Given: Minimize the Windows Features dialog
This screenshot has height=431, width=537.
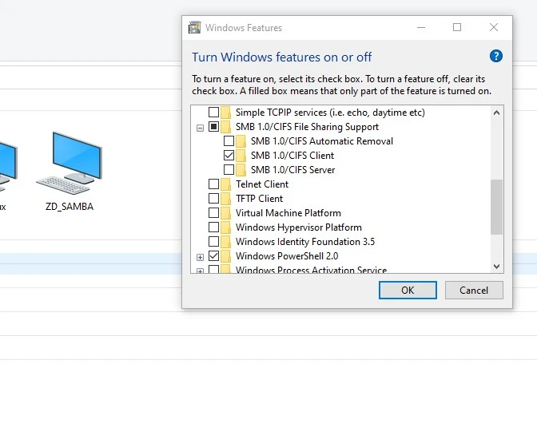Looking at the screenshot, I should (x=421, y=27).
